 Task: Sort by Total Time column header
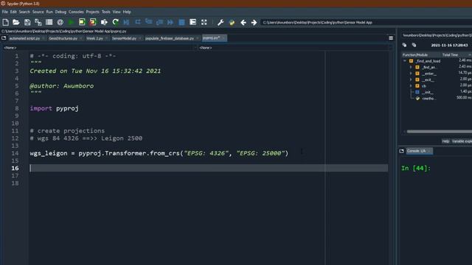456,54
